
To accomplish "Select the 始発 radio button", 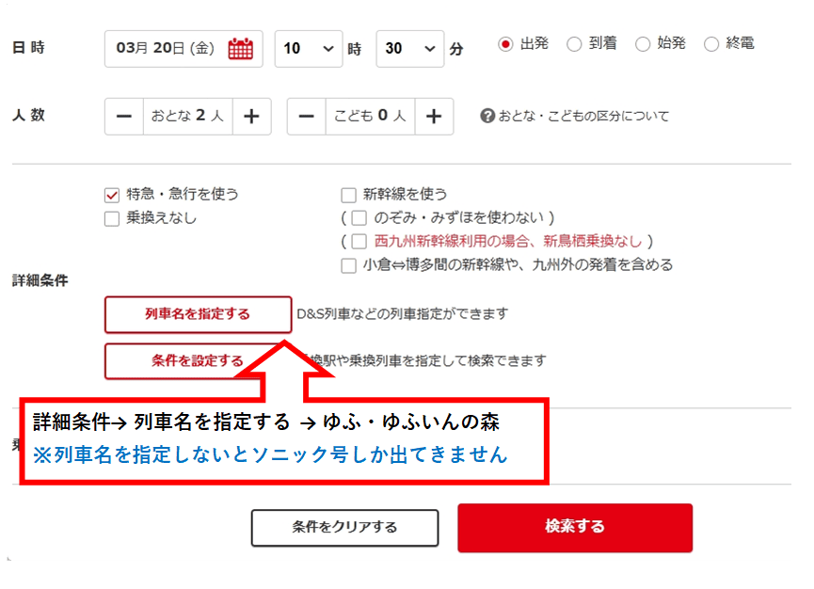I will point(642,44).
